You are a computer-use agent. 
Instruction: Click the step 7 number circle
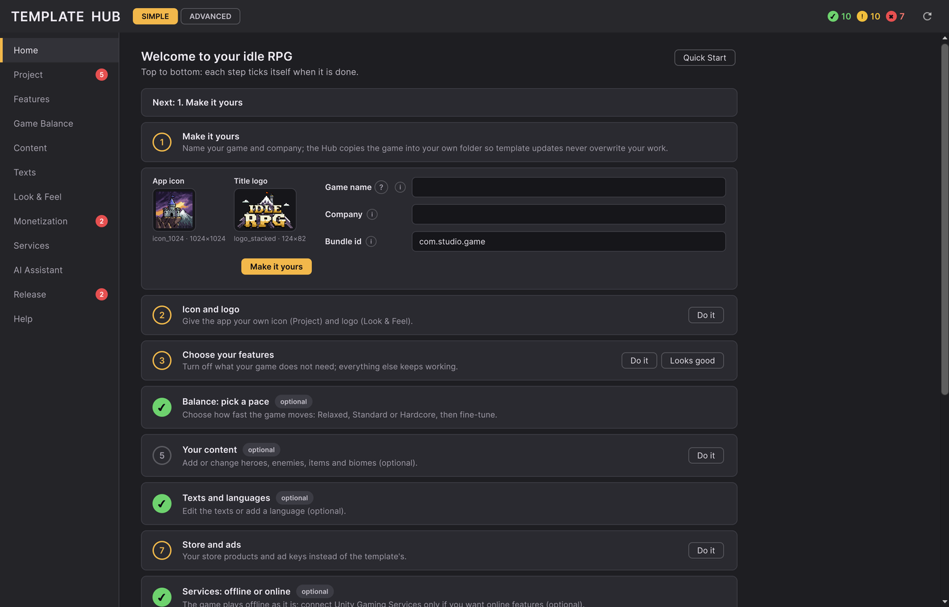click(162, 551)
